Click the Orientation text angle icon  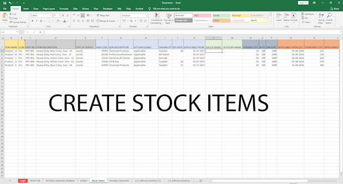pos(88,16)
